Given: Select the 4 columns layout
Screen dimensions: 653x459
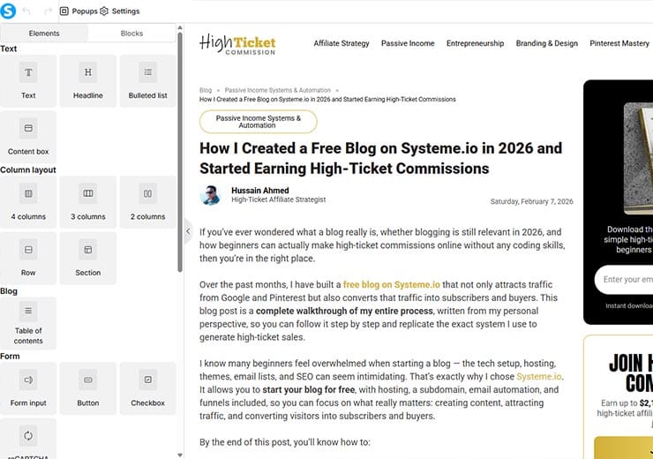Looking at the screenshot, I should coord(28,202).
